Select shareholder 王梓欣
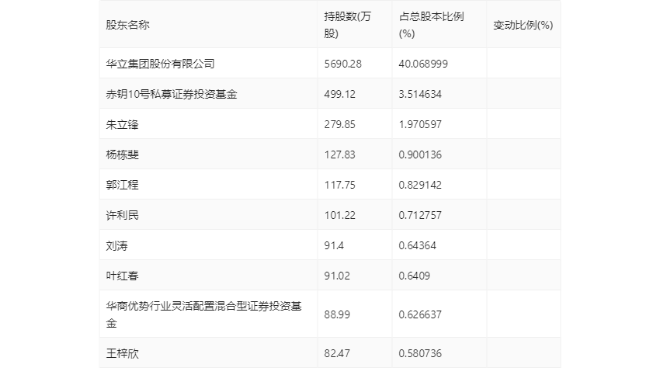This screenshot has height=368, width=660. (x=122, y=353)
